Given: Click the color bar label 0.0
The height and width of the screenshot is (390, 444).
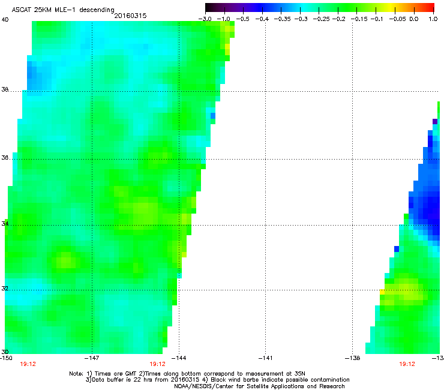Looking at the screenshot, I should [x=414, y=19].
